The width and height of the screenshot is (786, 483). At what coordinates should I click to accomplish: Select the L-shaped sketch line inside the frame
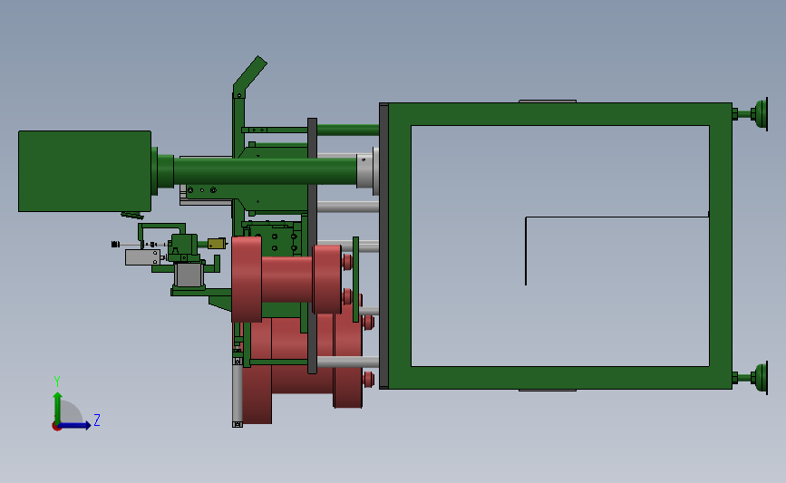[x=616, y=250]
